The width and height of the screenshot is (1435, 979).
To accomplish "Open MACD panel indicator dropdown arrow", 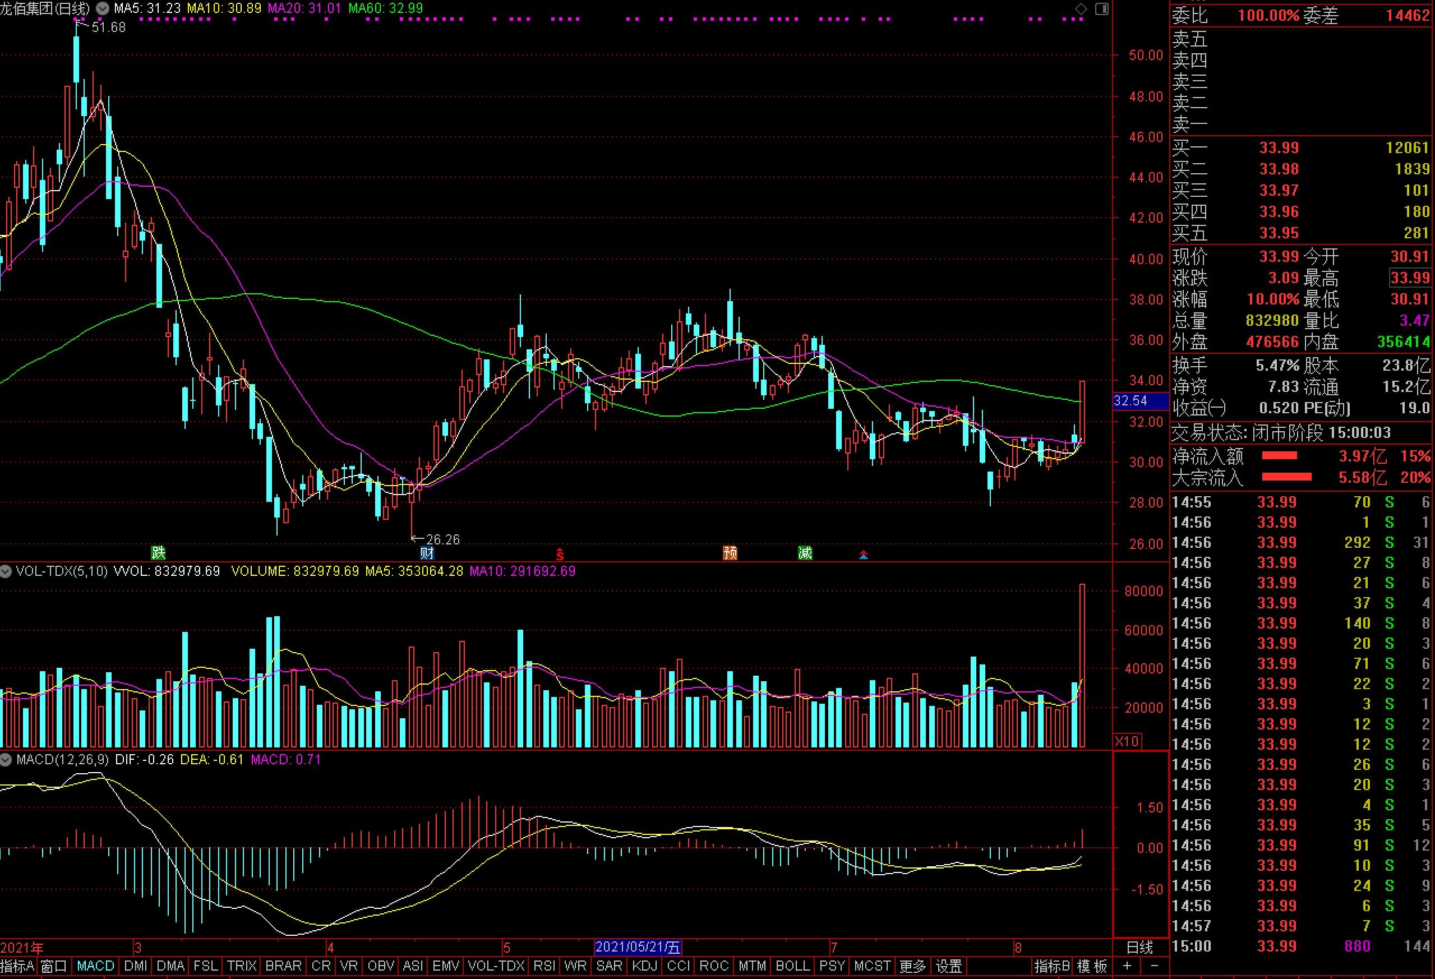I will [6, 759].
